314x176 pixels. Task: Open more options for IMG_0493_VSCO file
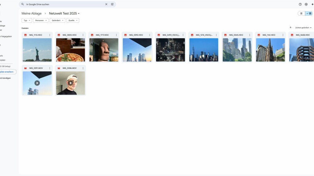click(183, 35)
